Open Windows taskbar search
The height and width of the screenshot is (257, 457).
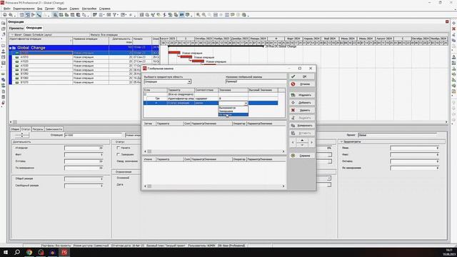point(17,252)
